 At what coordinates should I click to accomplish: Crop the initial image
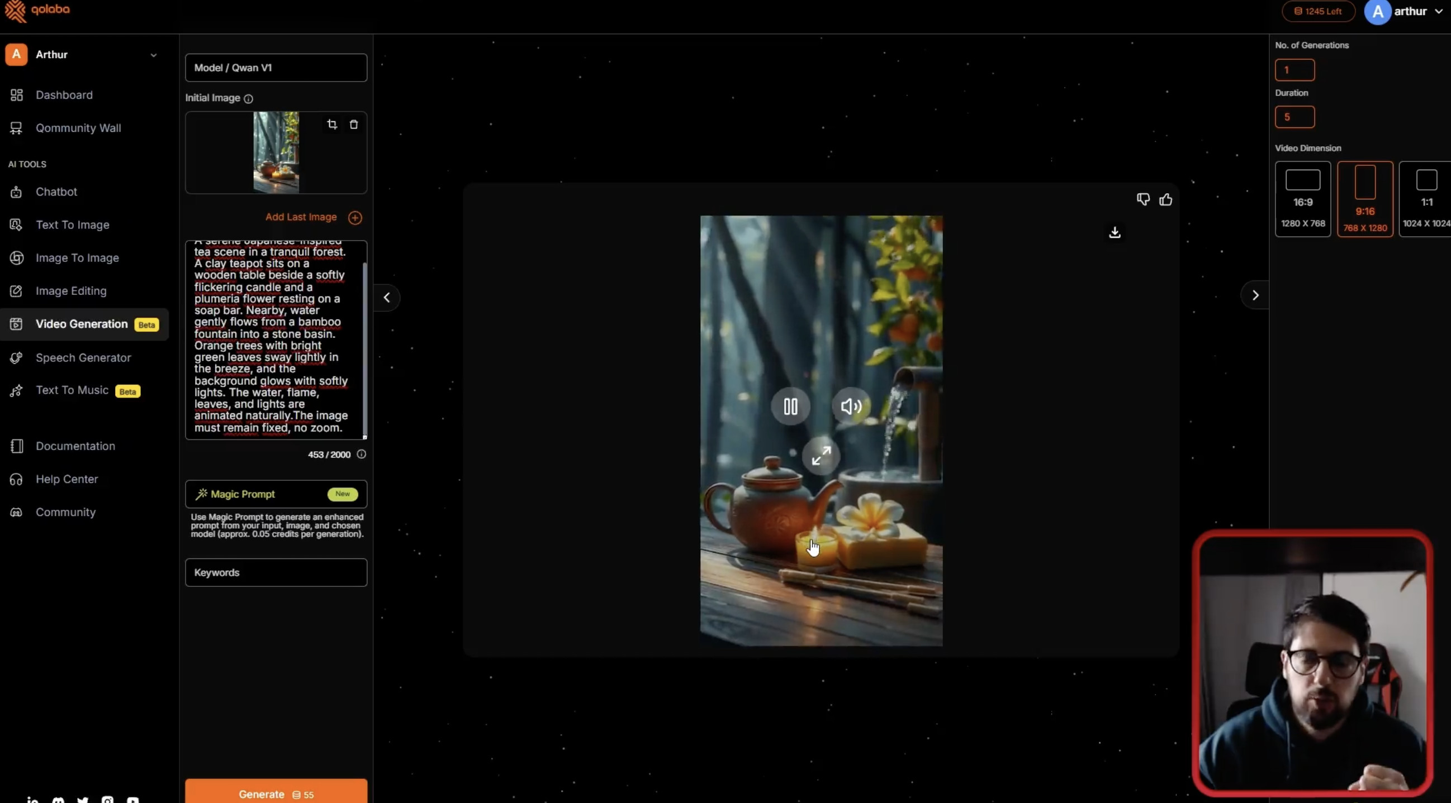[332, 125]
